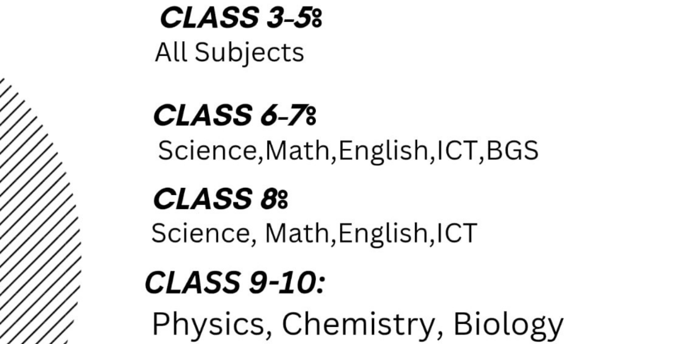
Task: Click the word CLASS in CLASS 9-10 heading
Action: (192, 283)
